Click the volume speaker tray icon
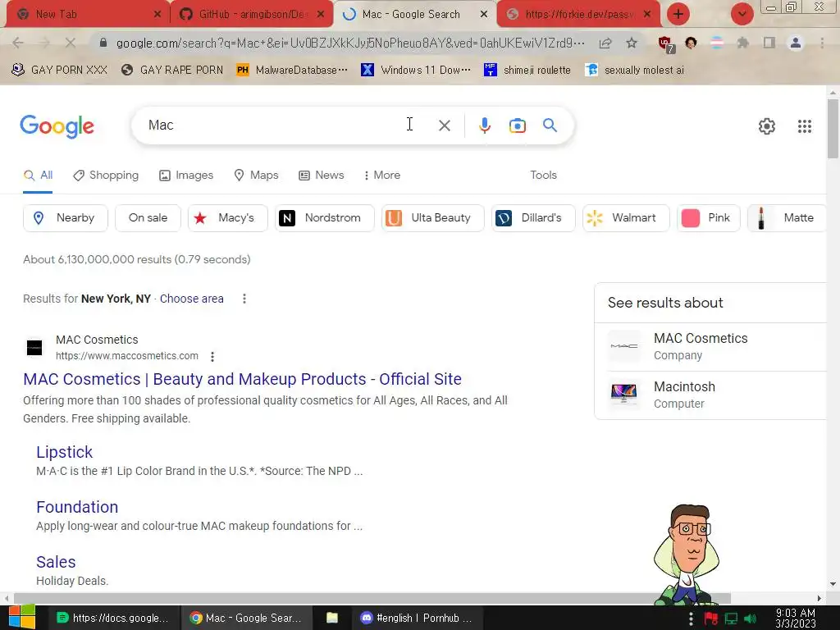This screenshot has height=630, width=840. (x=751, y=619)
